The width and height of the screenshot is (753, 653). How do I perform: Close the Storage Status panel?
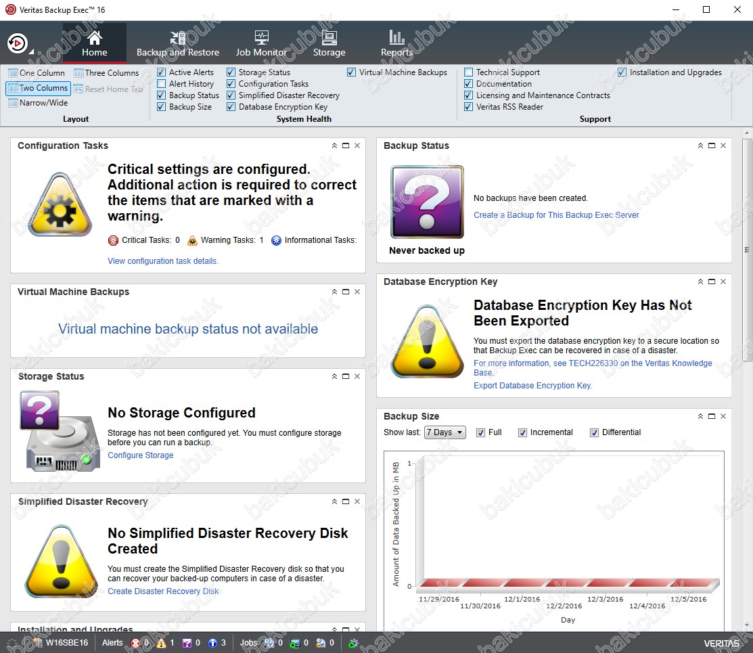pyautogui.click(x=357, y=376)
